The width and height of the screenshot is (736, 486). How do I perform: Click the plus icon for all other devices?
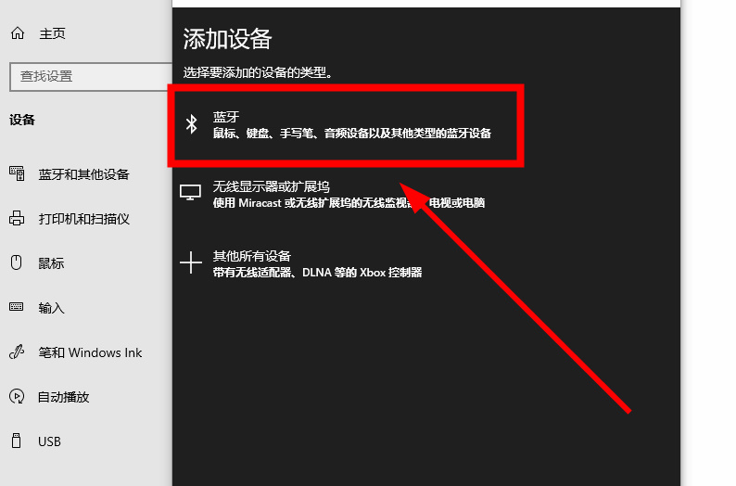(191, 263)
